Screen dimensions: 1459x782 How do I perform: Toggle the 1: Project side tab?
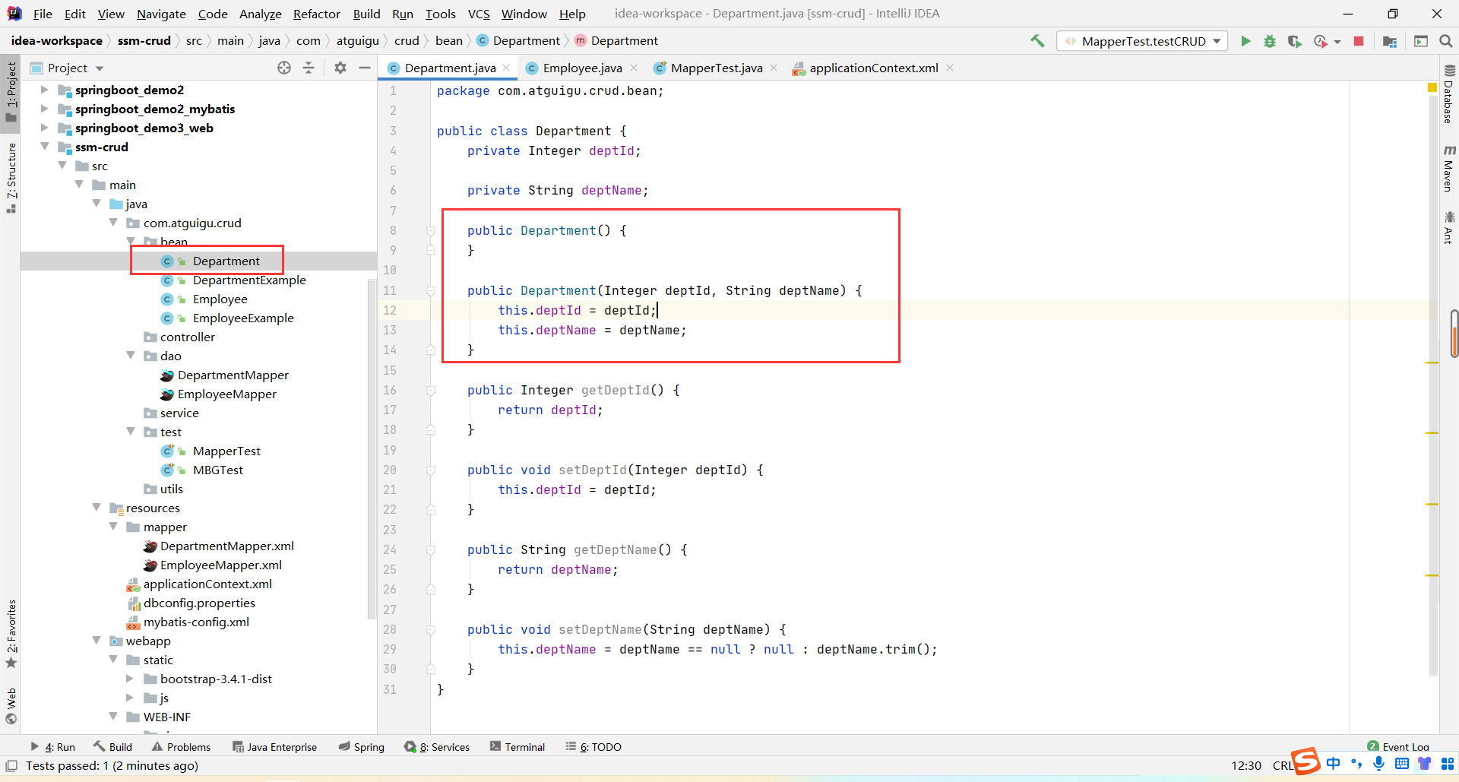(11, 92)
